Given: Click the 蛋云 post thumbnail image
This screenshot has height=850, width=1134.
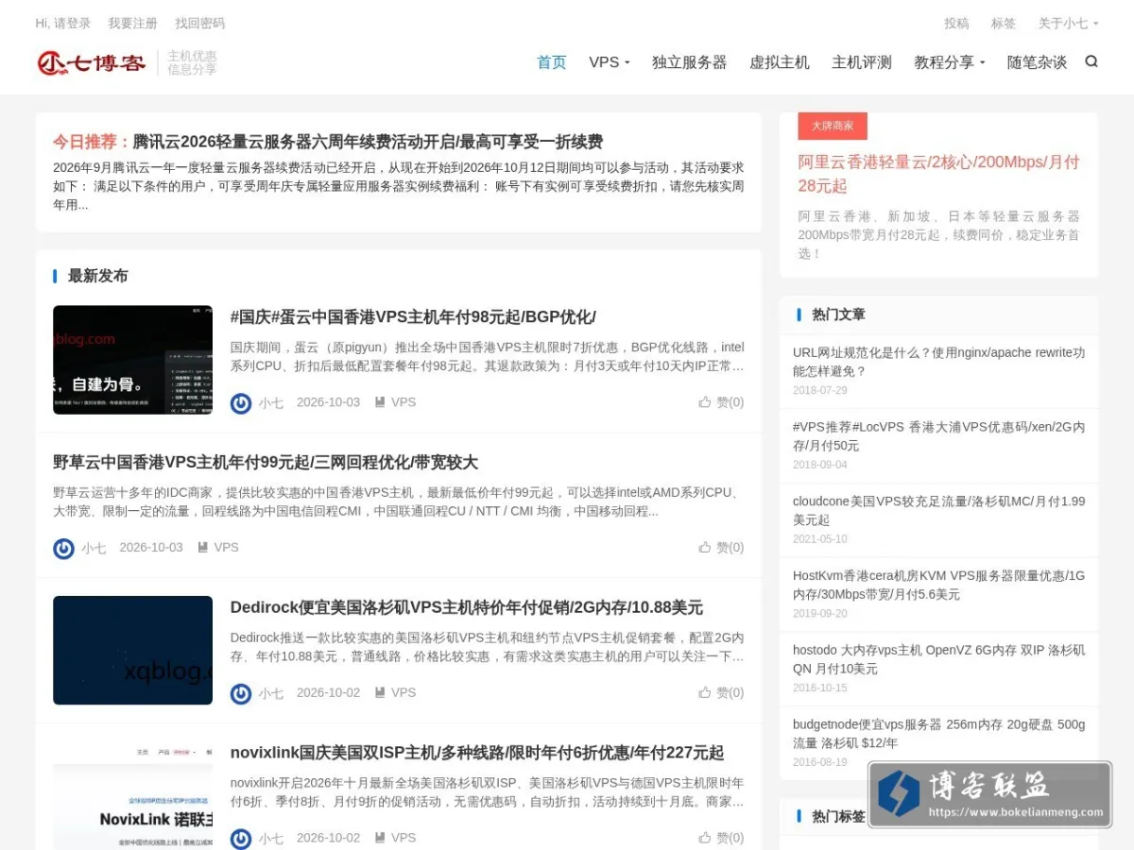Looking at the screenshot, I should pos(132,360).
